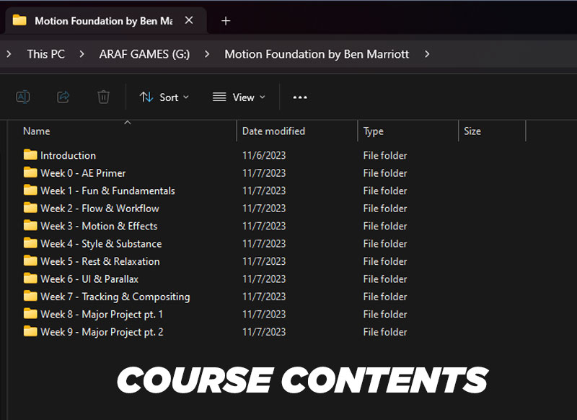Toggle the sort direction on the Name column

tap(127, 123)
